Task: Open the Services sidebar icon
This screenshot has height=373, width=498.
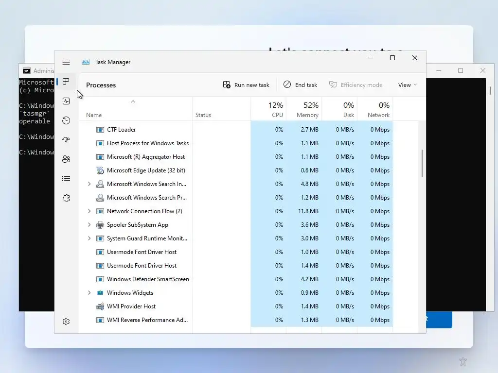Action: coord(66,198)
